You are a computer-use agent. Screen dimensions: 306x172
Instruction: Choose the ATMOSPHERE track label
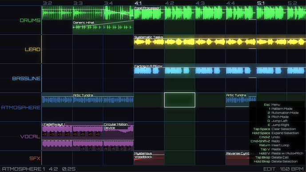click(21, 108)
